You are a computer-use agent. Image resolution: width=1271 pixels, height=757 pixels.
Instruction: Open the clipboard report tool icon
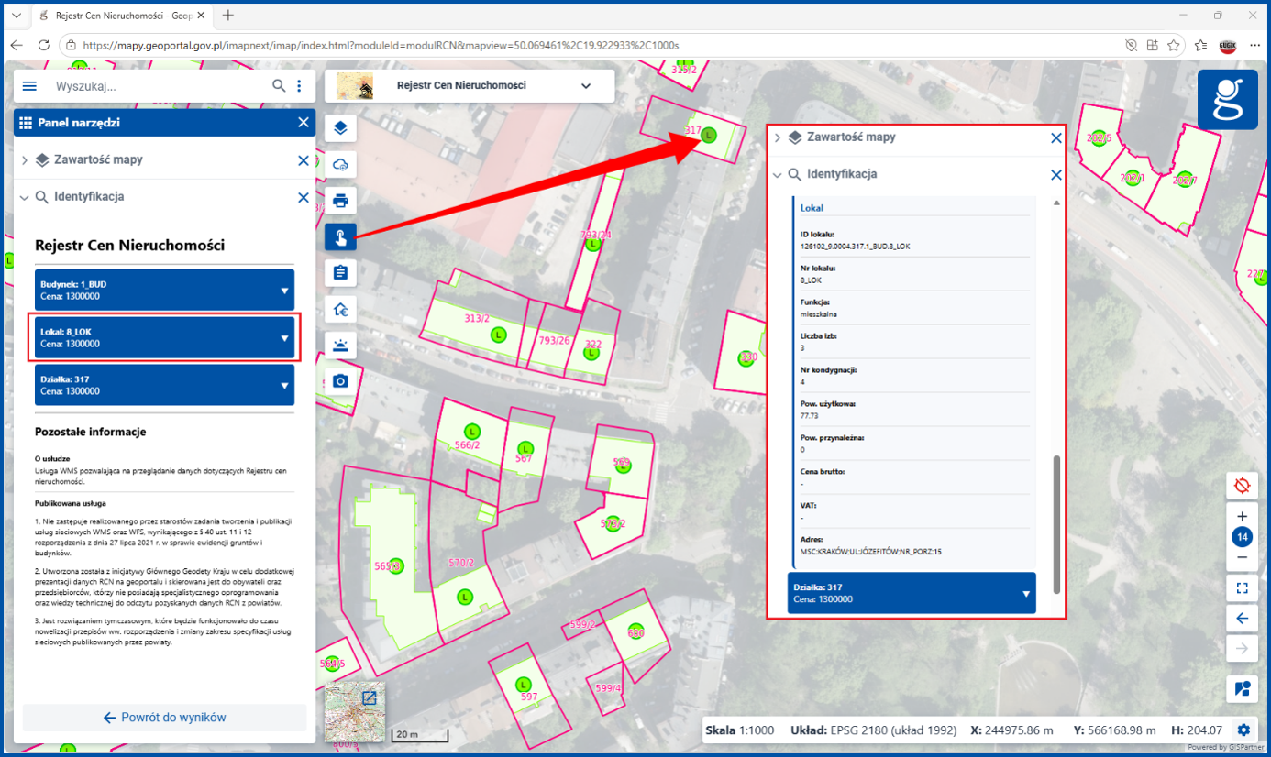[340, 273]
